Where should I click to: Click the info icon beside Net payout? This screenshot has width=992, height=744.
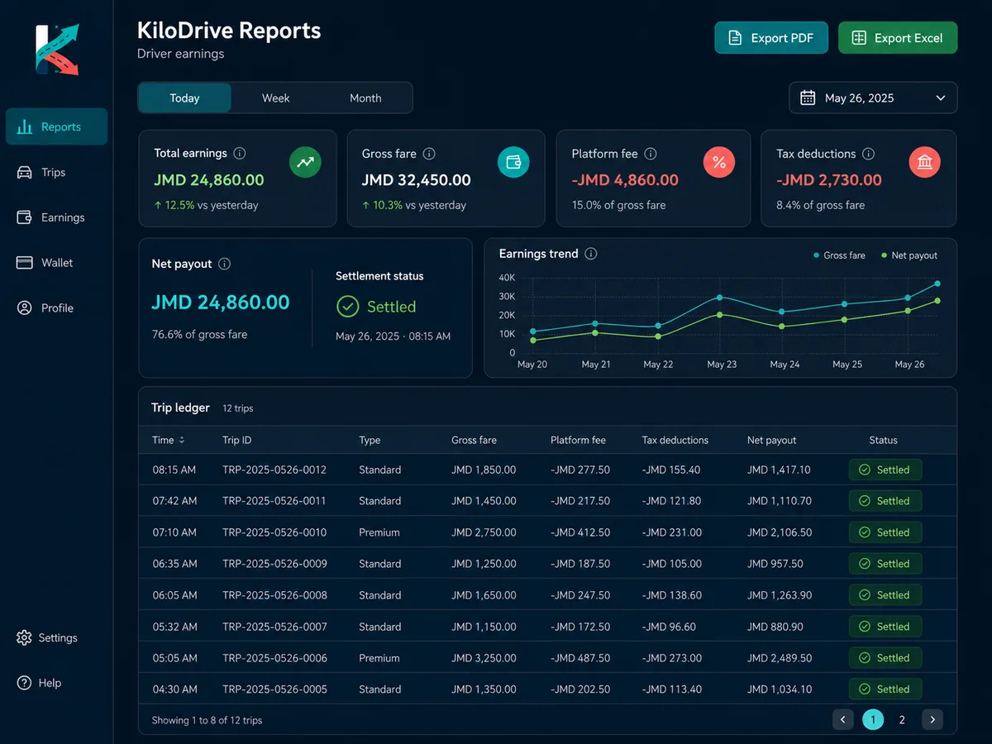tap(225, 264)
